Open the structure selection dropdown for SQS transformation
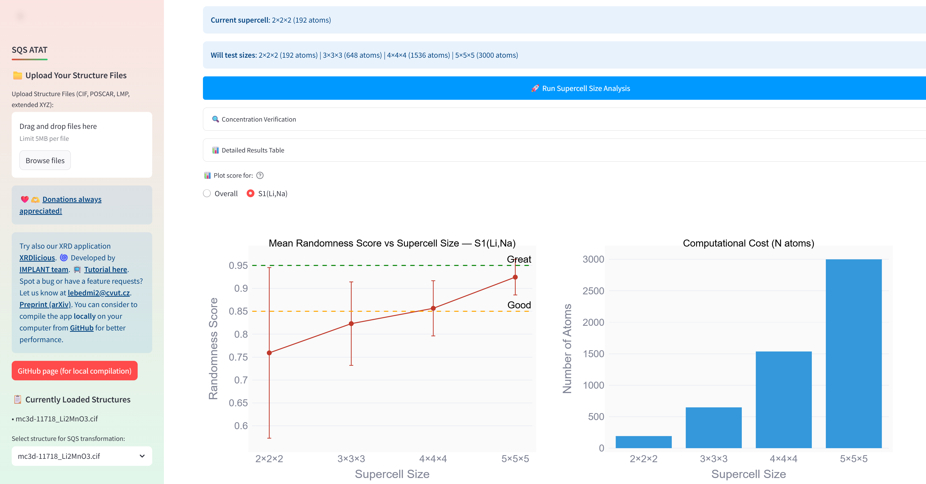This screenshot has width=926, height=484. point(82,456)
